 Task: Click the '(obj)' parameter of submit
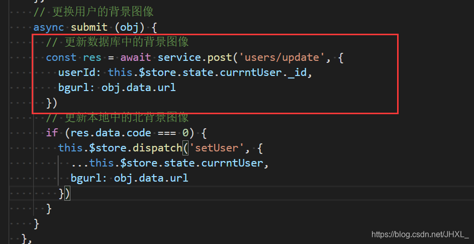(x=130, y=27)
